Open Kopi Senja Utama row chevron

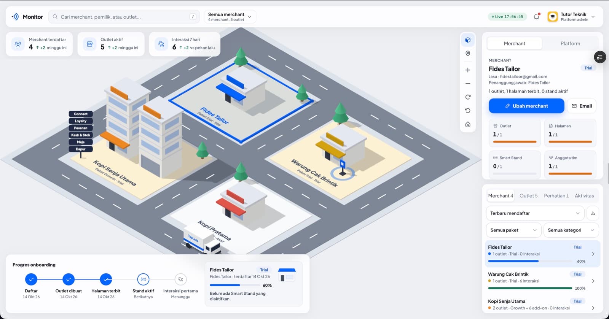593,308
